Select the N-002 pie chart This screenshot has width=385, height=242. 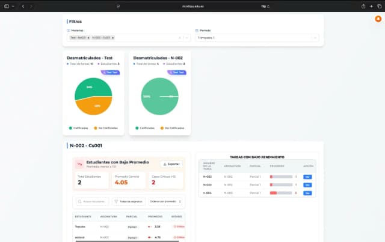[x=159, y=96]
